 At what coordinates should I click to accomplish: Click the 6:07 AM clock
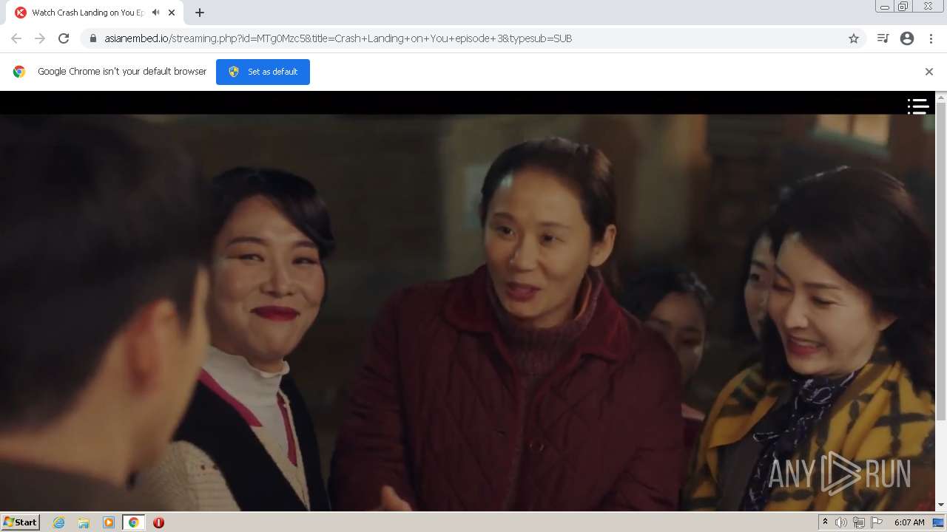click(x=909, y=522)
